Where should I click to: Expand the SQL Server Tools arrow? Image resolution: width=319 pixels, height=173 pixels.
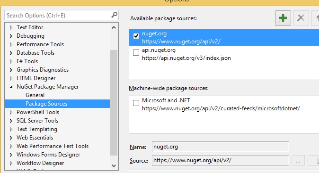pyautogui.click(x=11, y=121)
